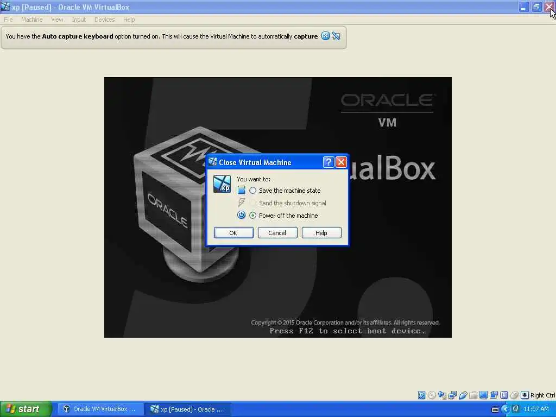Viewport: 556px width, 417px height.
Task: Click the blue save state icon
Action: click(241, 190)
